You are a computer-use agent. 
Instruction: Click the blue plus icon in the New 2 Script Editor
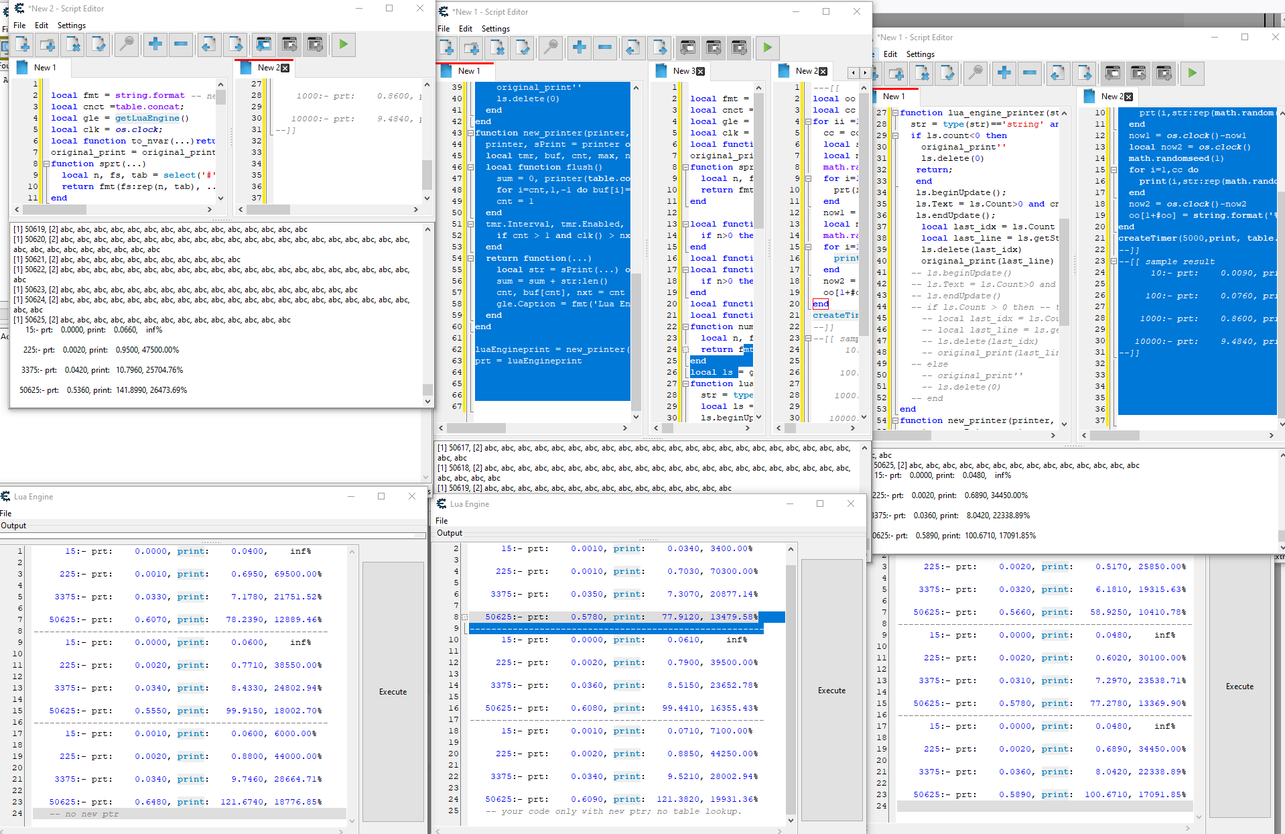click(x=155, y=45)
